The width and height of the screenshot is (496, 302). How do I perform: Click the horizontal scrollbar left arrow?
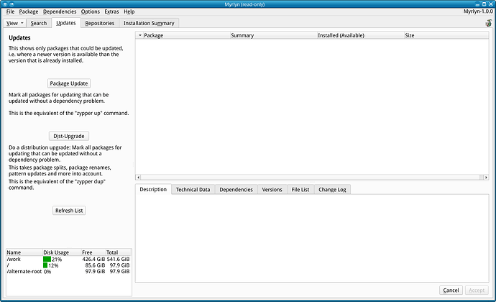pyautogui.click(x=138, y=178)
